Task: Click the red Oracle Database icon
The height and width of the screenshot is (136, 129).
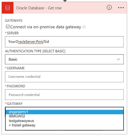Action: (x=8, y=8)
